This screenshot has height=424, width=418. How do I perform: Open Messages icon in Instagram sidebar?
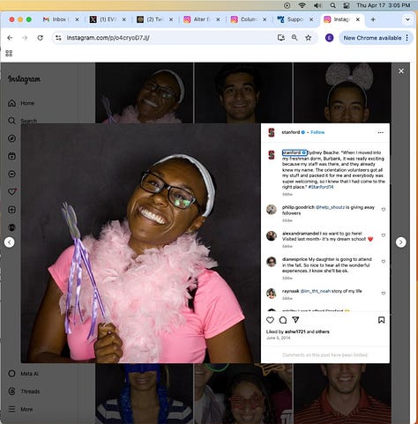click(11, 174)
